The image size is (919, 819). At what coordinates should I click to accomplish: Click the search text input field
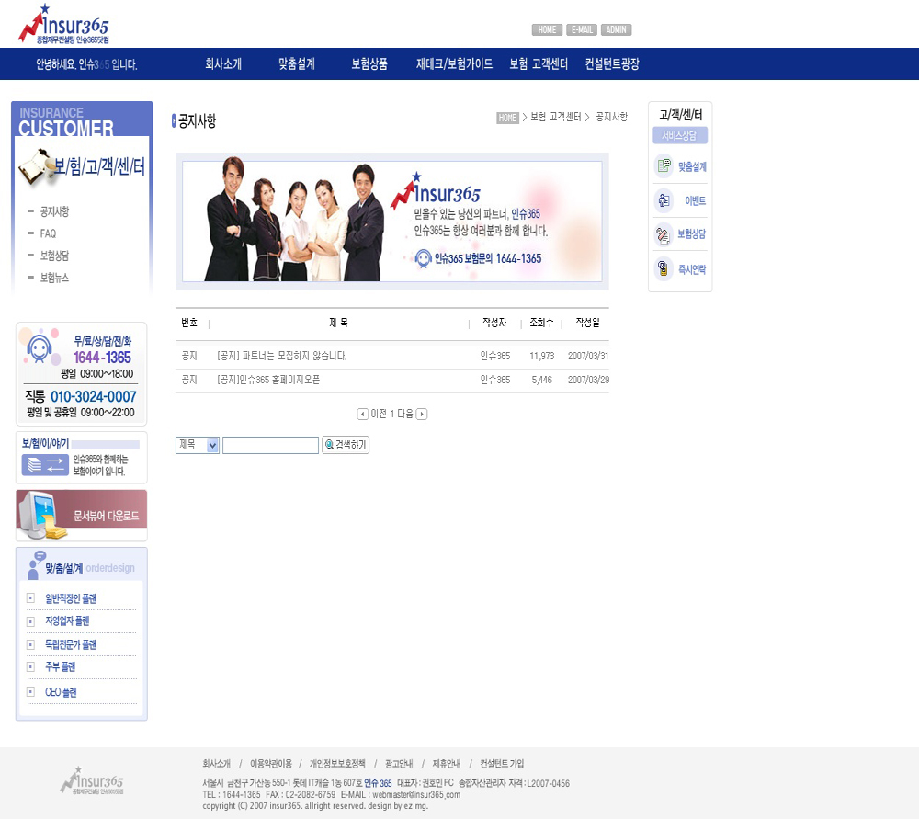tap(270, 445)
